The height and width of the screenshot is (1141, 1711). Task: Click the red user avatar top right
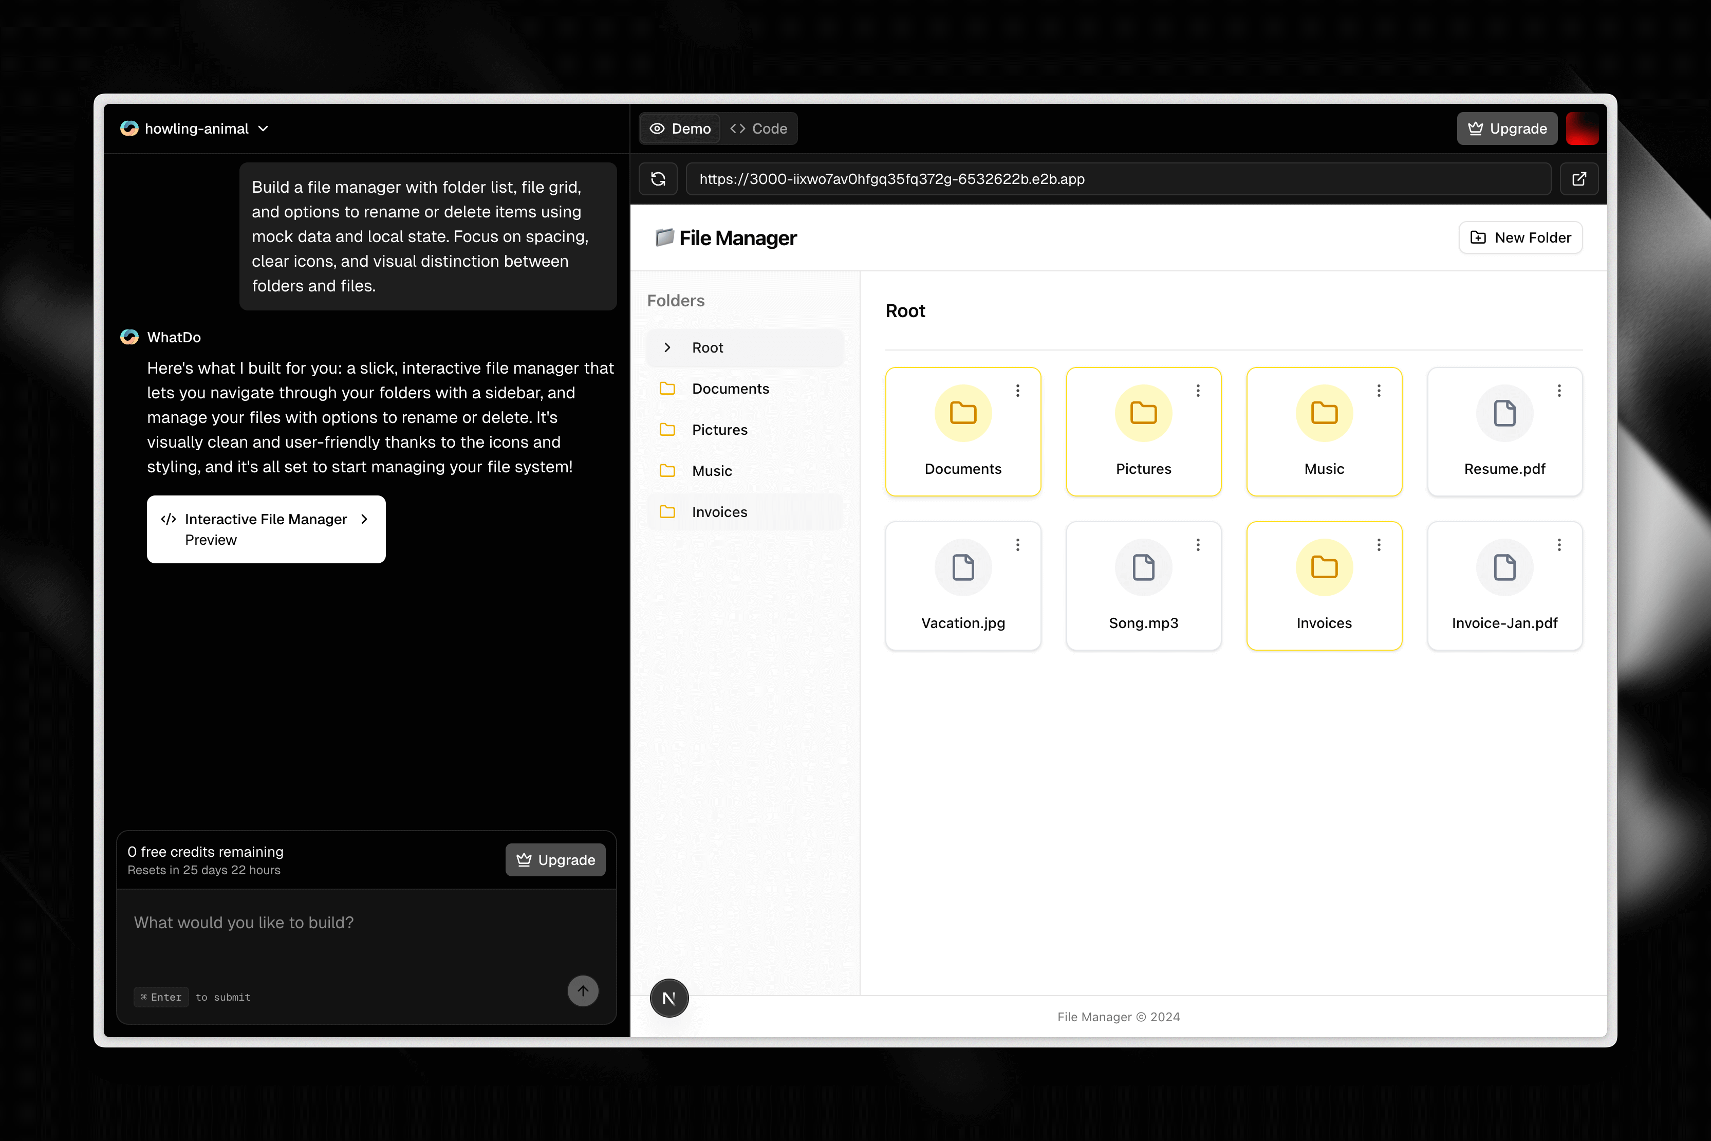point(1582,128)
